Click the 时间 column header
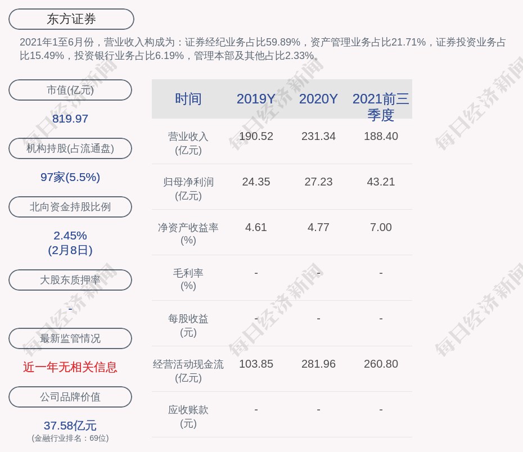The height and width of the screenshot is (452, 523). 188,99
